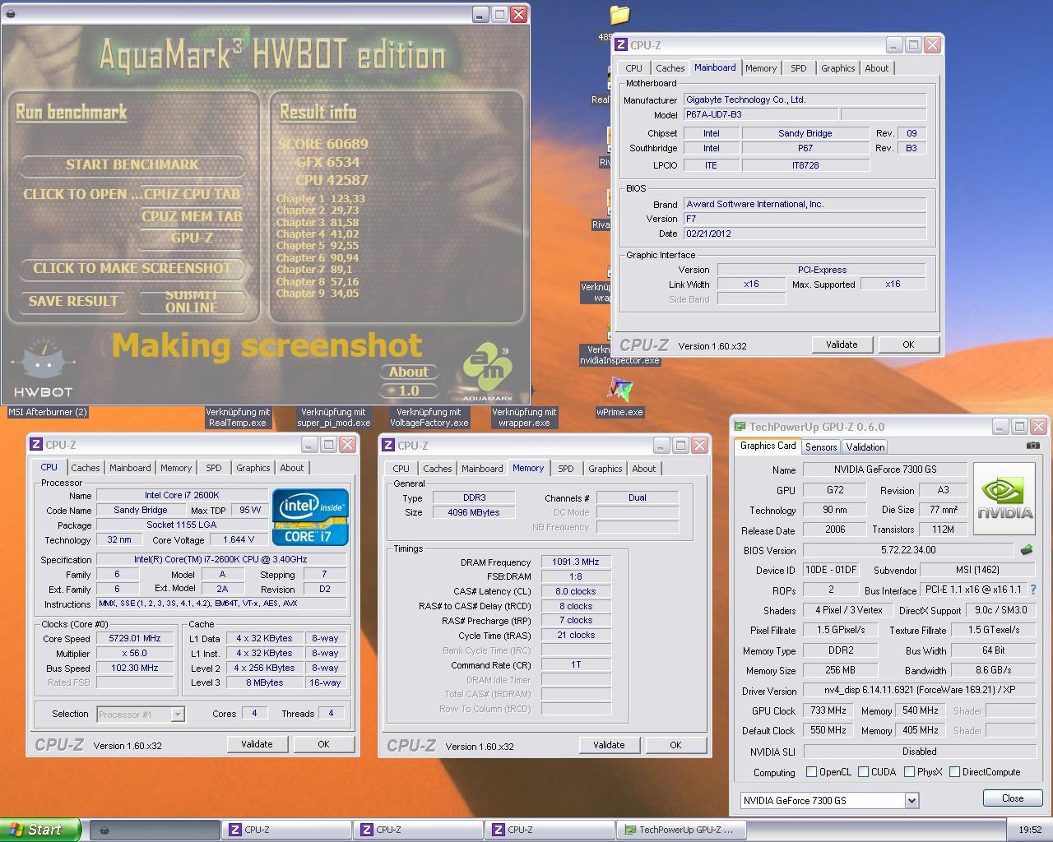Screen dimensions: 1053x842
Task: Switch to the TechPowerUp GPU-Z taskbar button
Action: 682,830
